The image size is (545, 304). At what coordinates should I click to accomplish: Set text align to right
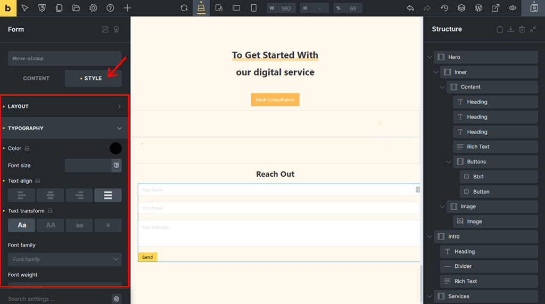[x=79, y=195]
